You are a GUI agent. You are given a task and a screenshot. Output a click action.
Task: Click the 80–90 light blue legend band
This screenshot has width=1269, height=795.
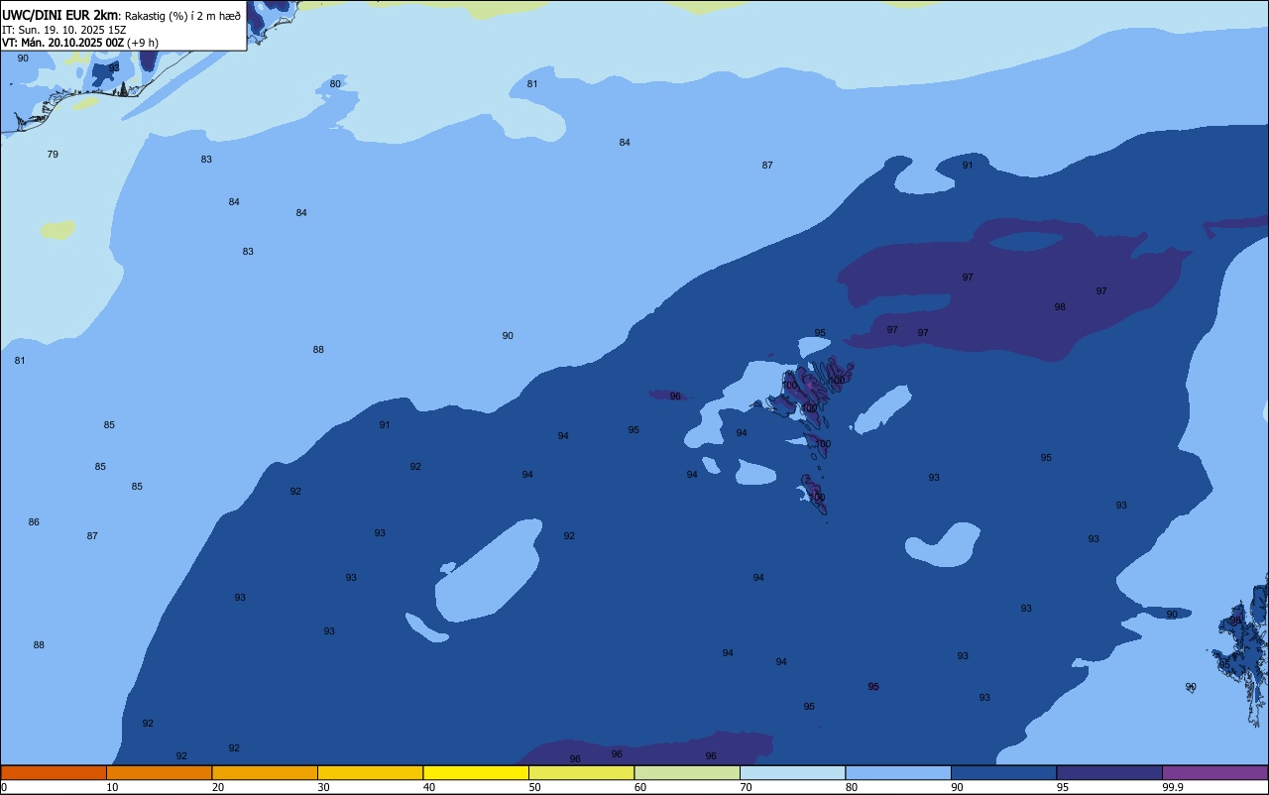898,772
